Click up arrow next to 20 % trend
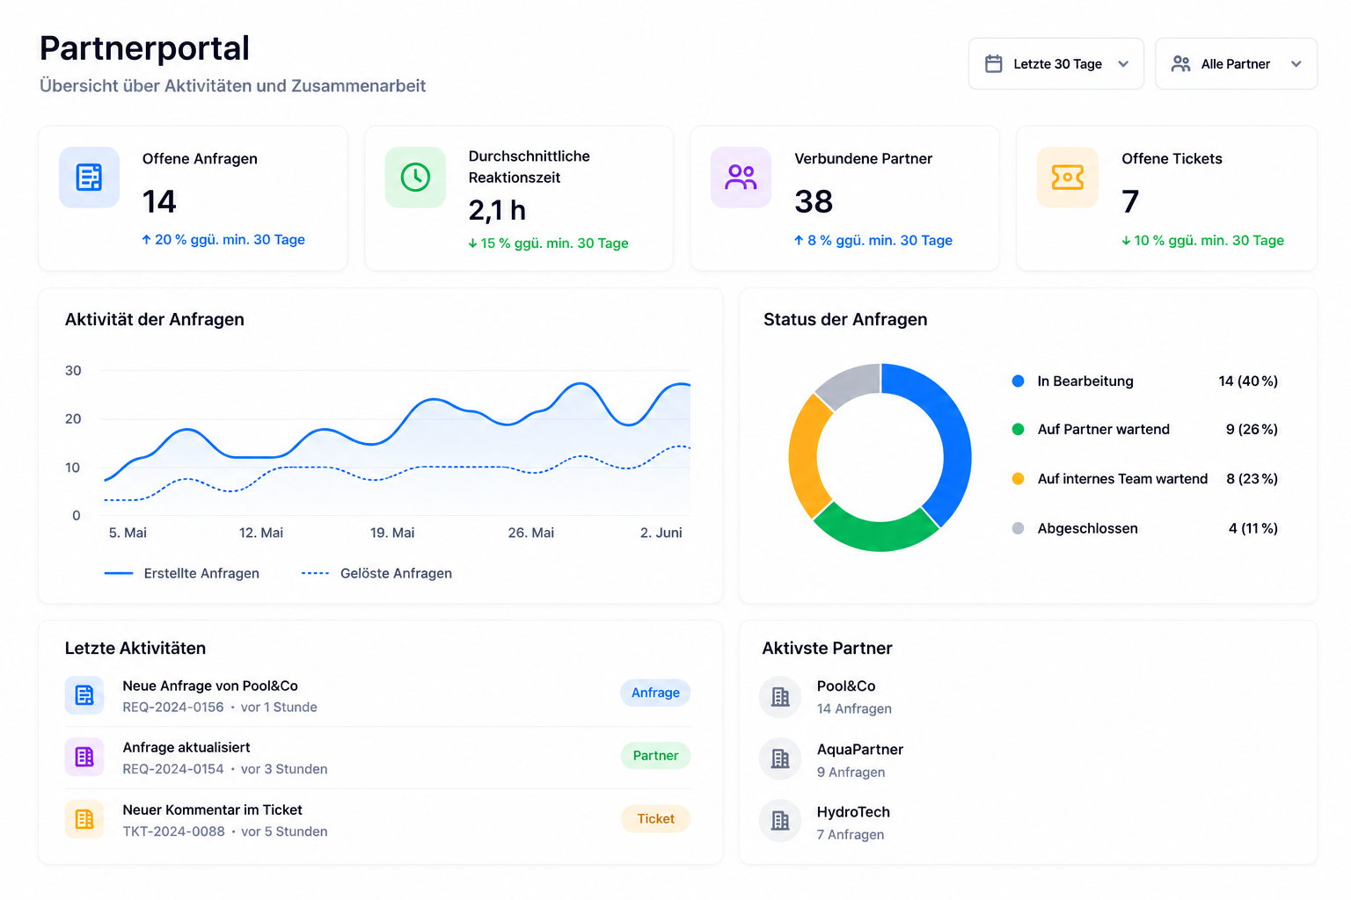Screen dimensions: 1351x900 point(146,239)
